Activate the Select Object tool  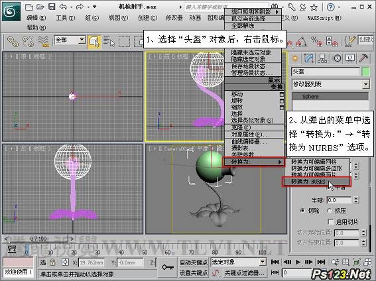pyautogui.click(x=94, y=42)
